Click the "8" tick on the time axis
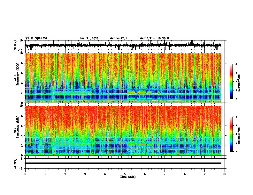253x195 pixels. [x=185, y=174]
